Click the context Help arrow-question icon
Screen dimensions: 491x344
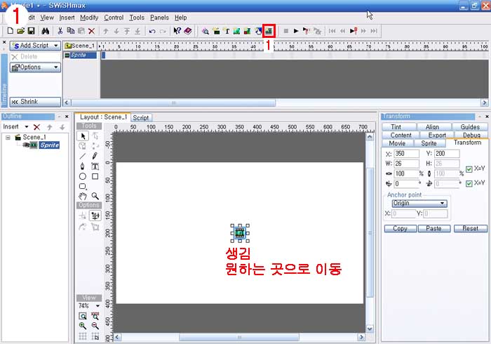(x=177, y=31)
